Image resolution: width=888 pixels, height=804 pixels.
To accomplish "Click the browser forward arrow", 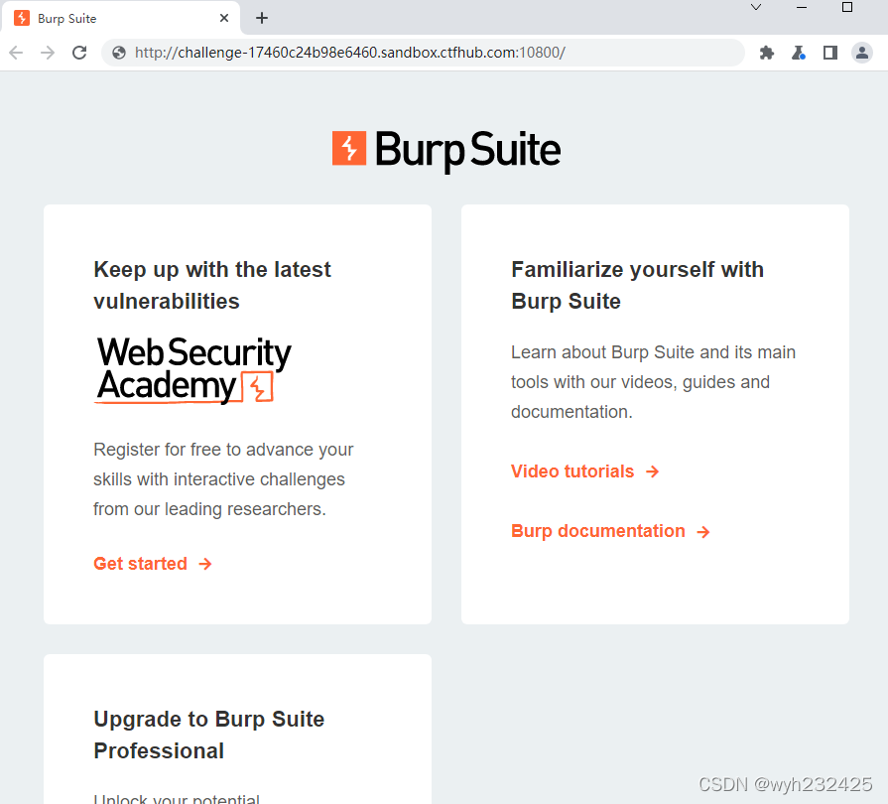I will [48, 53].
